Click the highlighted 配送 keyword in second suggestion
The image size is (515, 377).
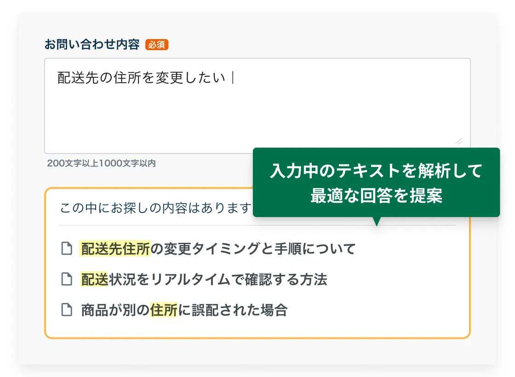(94, 279)
